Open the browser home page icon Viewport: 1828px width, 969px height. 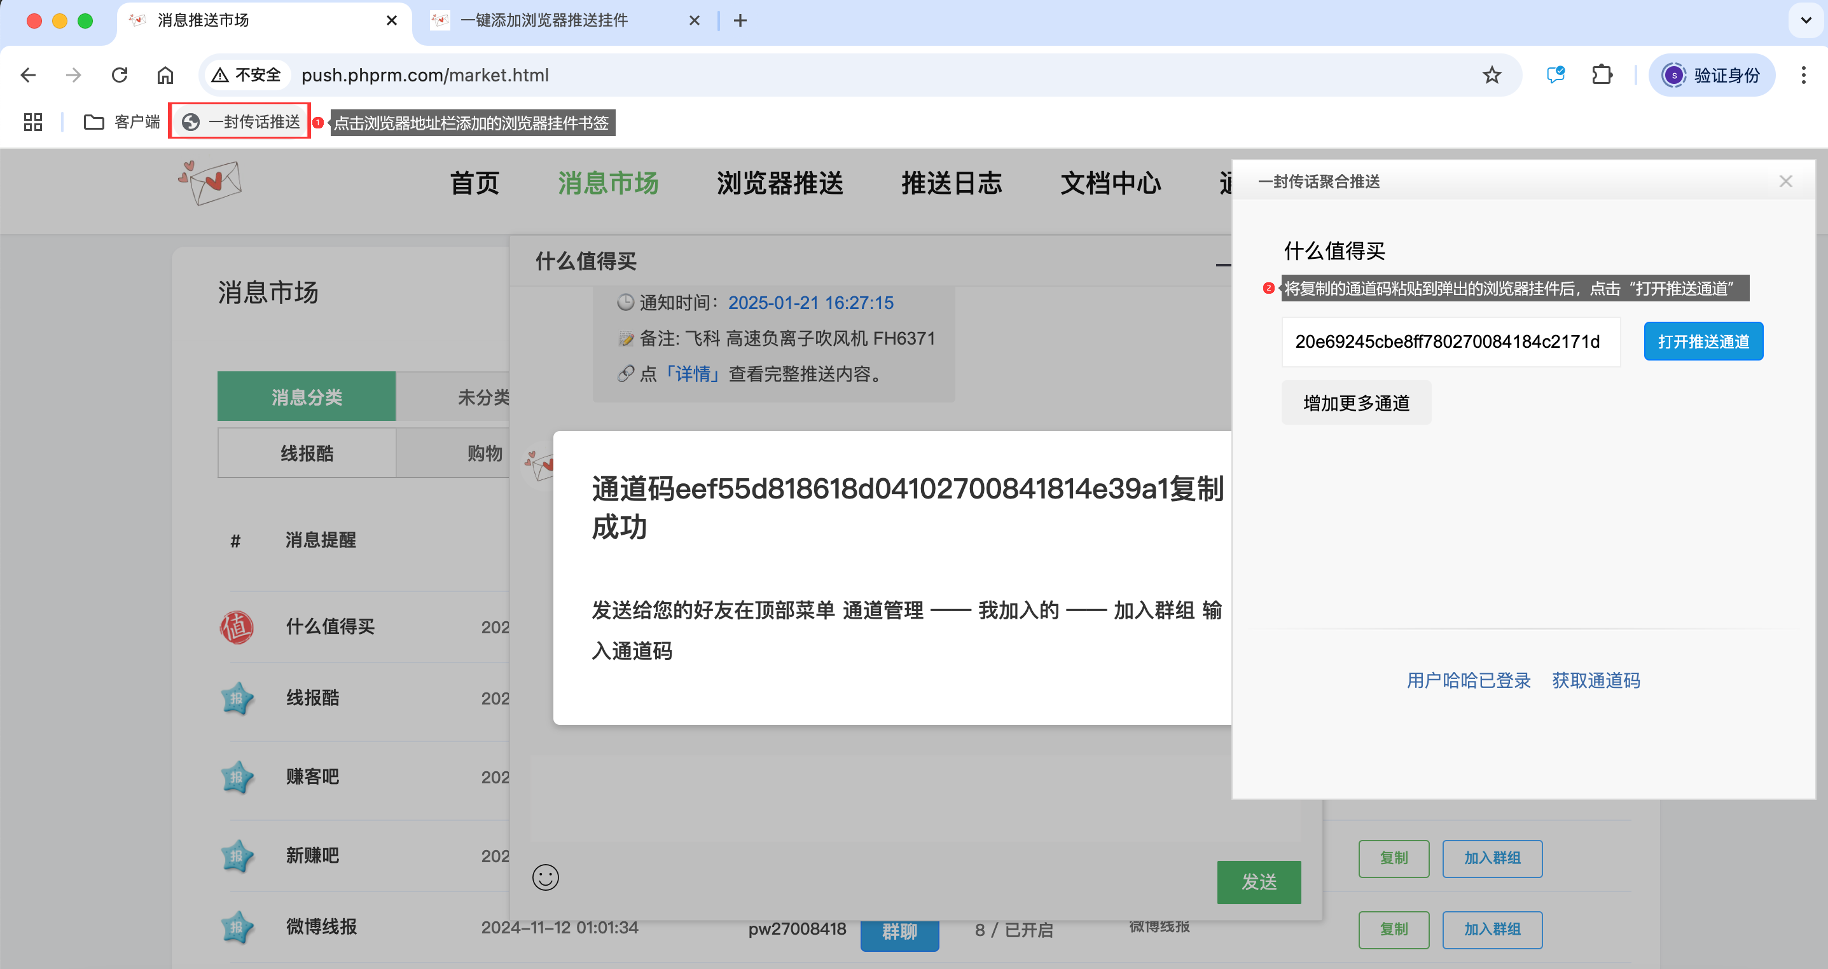165,75
